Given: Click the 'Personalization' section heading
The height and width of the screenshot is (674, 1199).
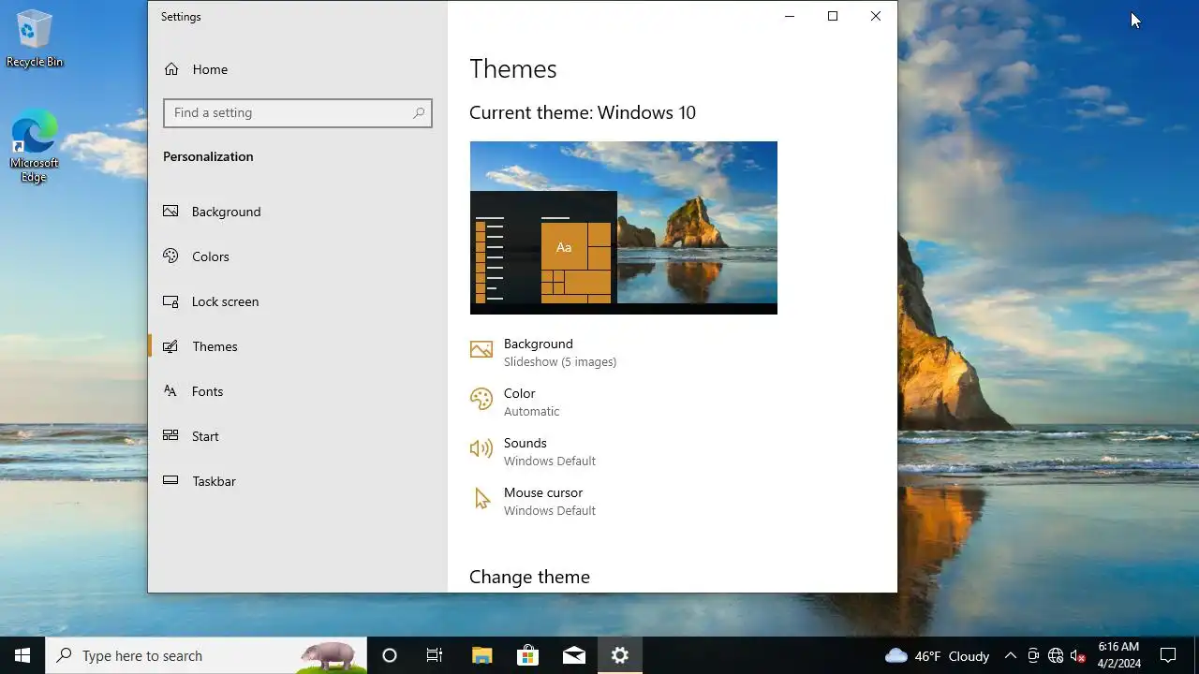Looking at the screenshot, I should [208, 156].
